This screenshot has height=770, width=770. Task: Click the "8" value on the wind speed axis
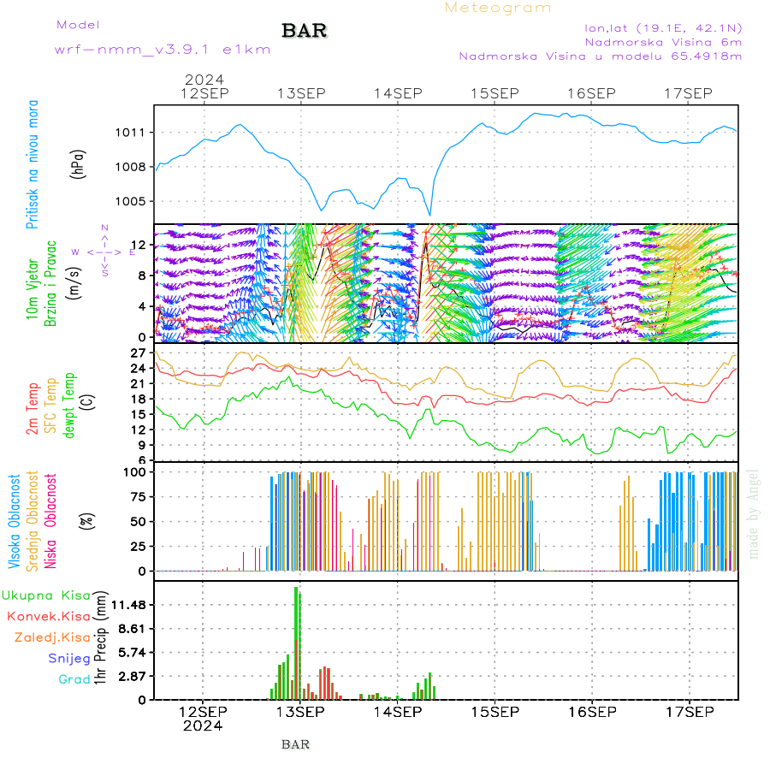pyautogui.click(x=142, y=275)
